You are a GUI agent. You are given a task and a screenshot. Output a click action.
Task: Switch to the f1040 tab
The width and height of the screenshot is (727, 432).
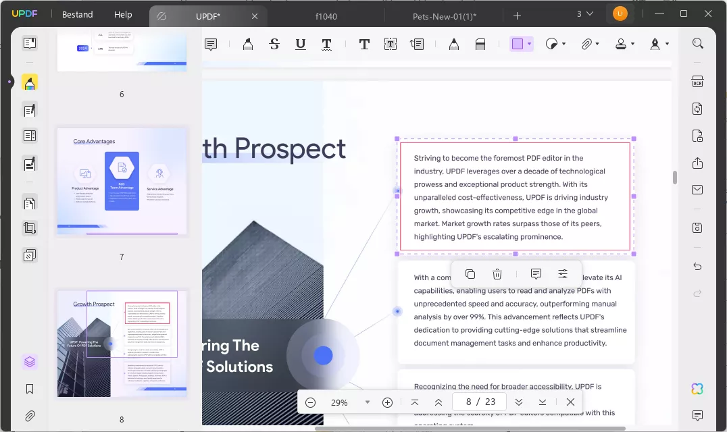coord(326,17)
